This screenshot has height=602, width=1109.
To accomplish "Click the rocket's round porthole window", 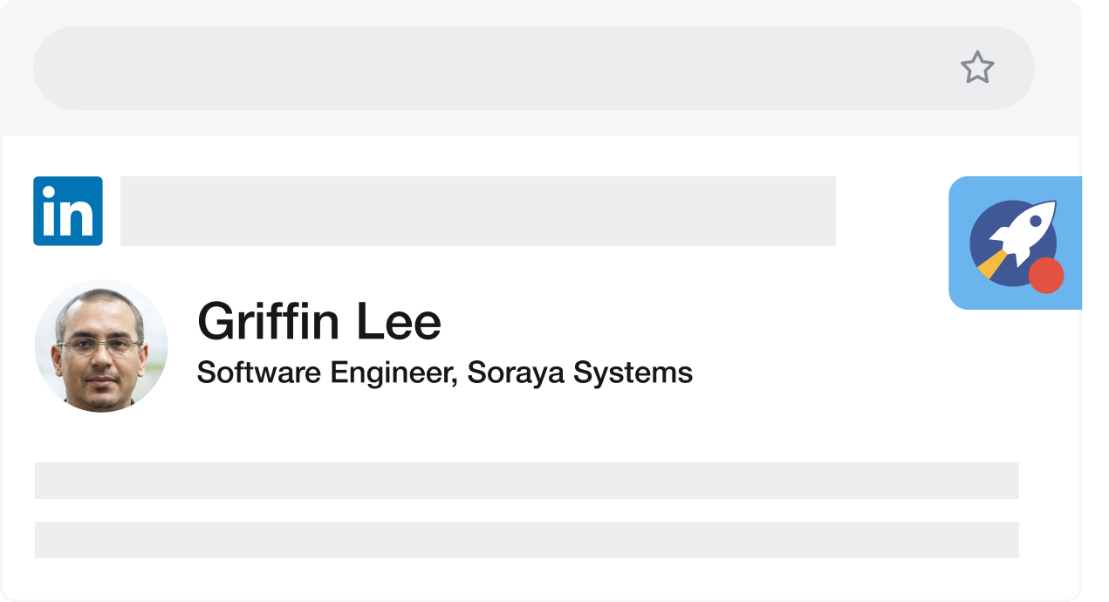I will (1035, 222).
